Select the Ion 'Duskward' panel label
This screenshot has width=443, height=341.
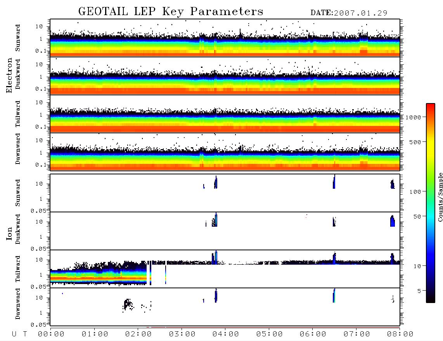(x=18, y=229)
